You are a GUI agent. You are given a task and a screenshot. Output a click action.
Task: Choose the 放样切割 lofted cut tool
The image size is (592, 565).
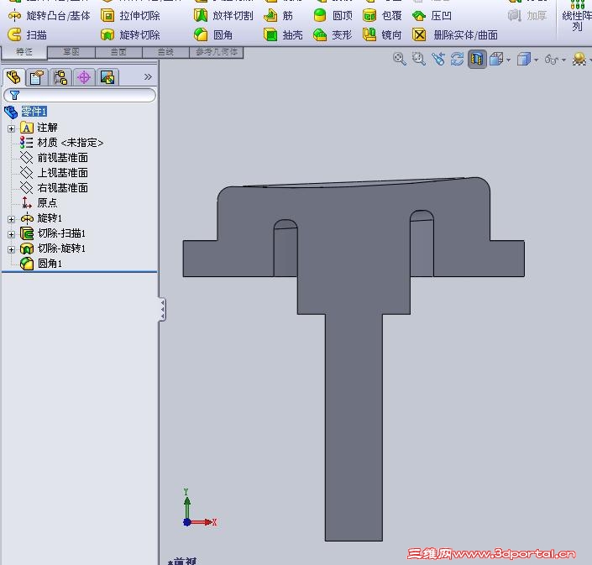click(223, 15)
